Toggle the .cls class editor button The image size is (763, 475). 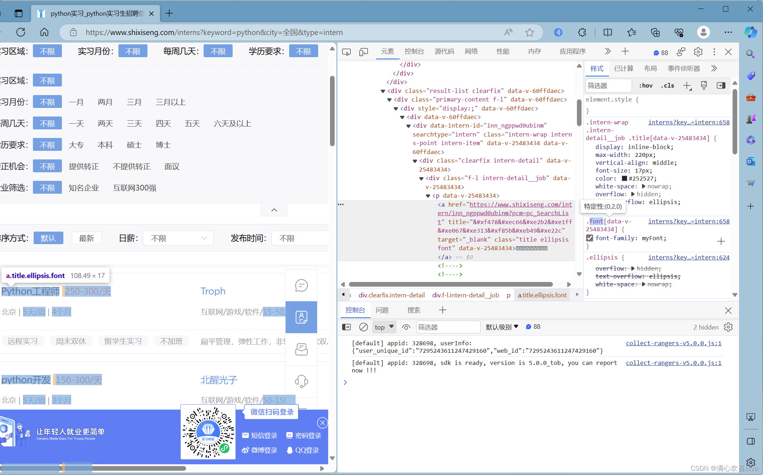coord(667,85)
